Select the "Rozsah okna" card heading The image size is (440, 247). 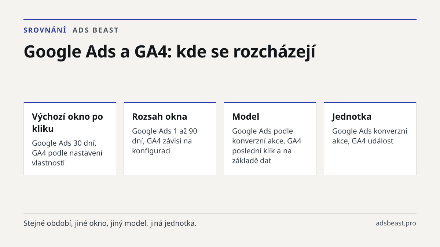(159, 117)
